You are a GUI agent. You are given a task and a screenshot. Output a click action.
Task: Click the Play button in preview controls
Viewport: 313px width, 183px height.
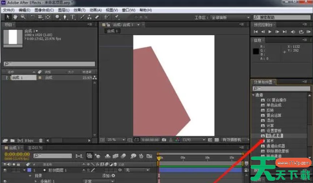270,32
